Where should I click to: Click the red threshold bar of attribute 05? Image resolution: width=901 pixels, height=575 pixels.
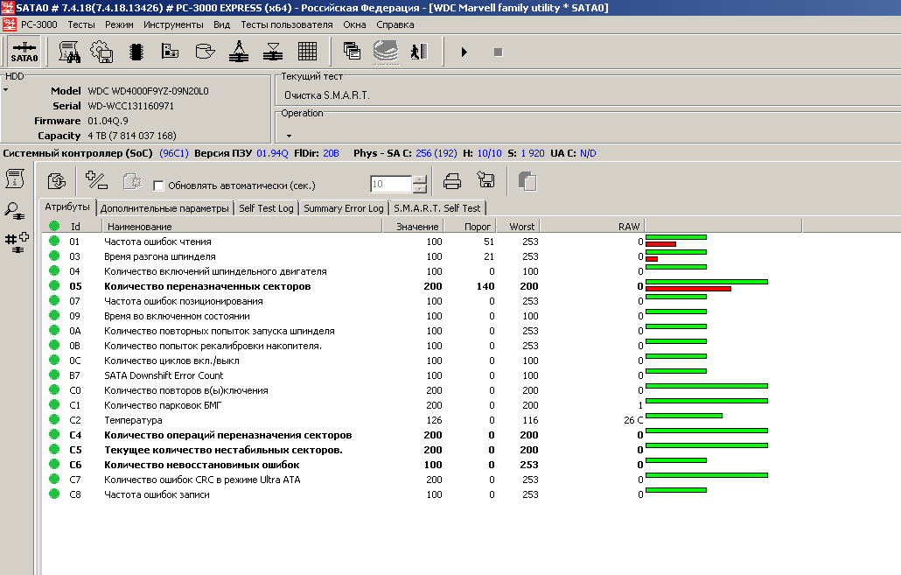pyautogui.click(x=688, y=289)
